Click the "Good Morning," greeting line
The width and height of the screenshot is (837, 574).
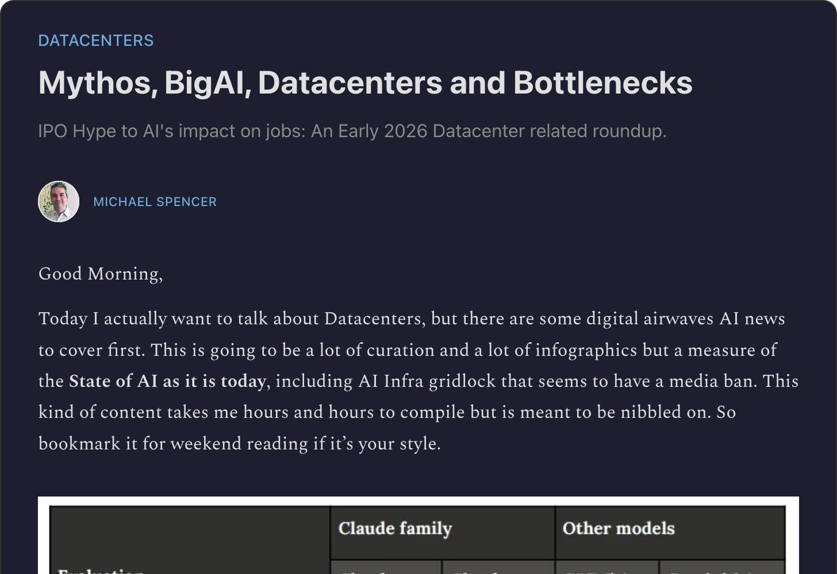click(101, 274)
